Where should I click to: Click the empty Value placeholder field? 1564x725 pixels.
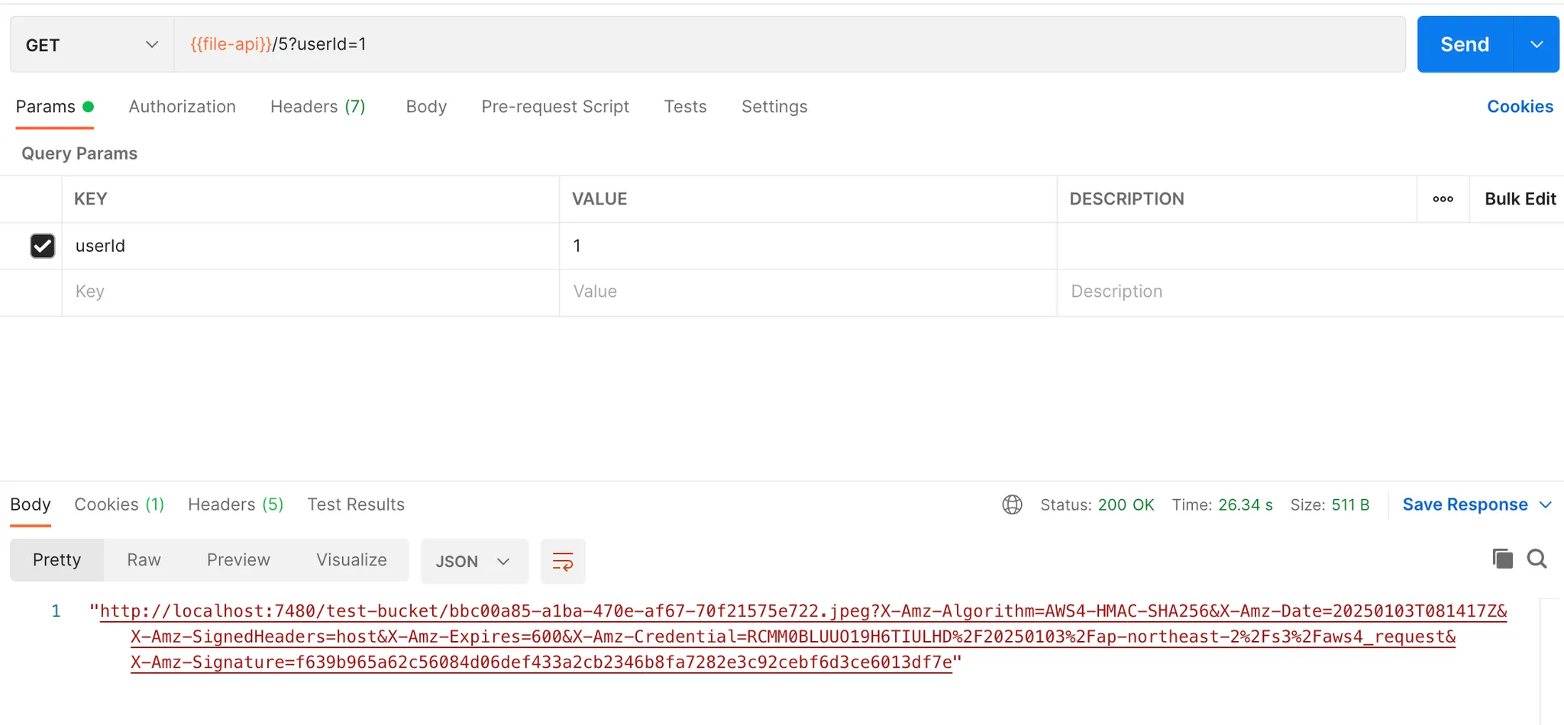[808, 292]
